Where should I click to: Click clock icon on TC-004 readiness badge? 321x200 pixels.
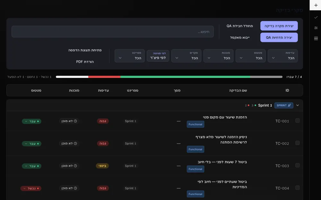[x=75, y=188]
